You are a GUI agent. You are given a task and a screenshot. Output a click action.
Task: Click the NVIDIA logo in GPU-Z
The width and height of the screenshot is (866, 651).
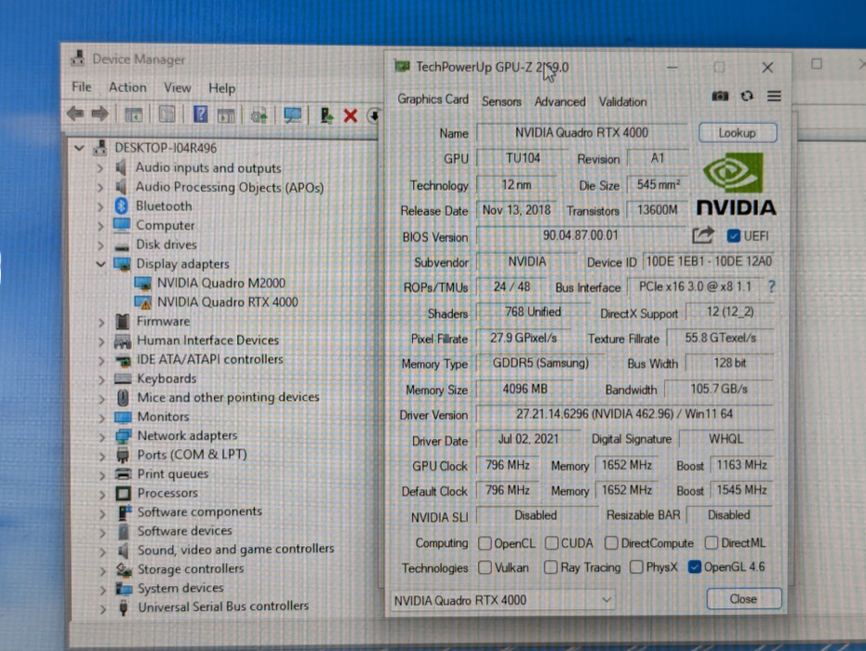(x=736, y=184)
